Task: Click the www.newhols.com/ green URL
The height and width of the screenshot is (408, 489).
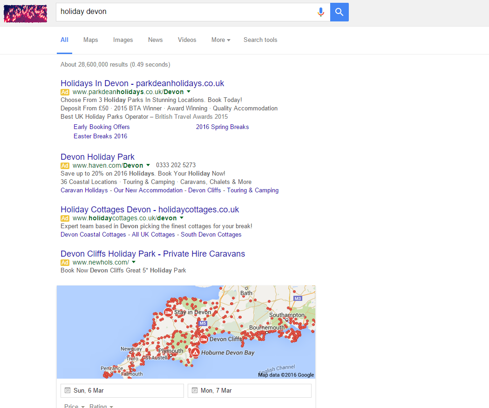Action: (x=101, y=263)
